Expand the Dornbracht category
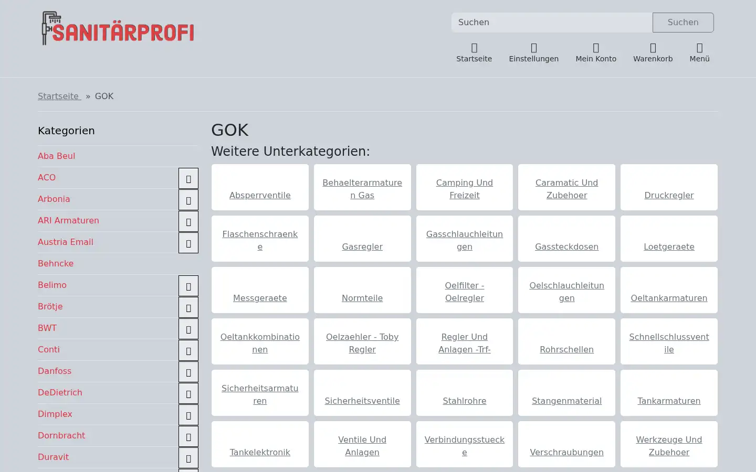756x472 pixels. [x=188, y=436]
